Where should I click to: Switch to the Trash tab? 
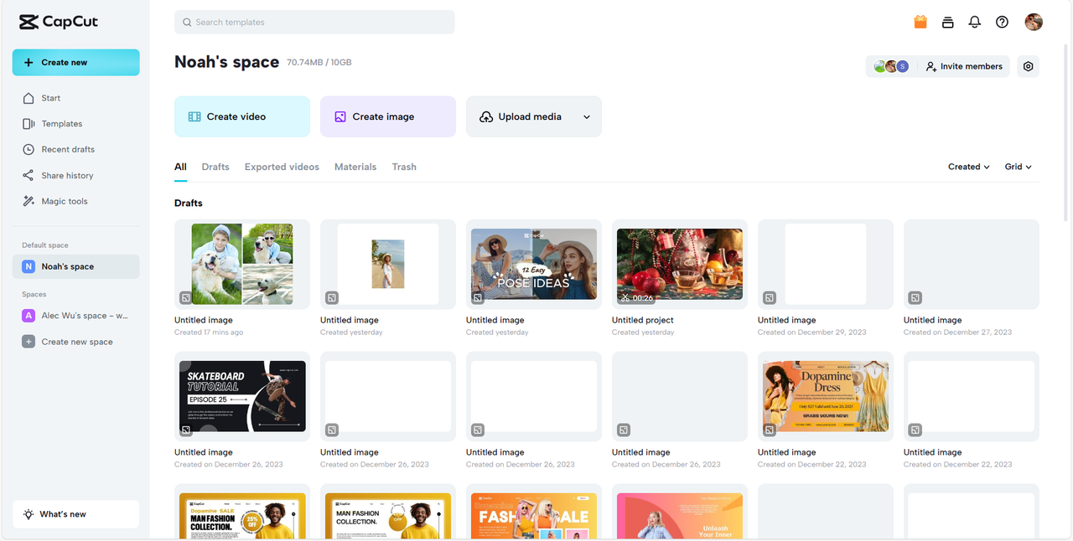pos(404,167)
